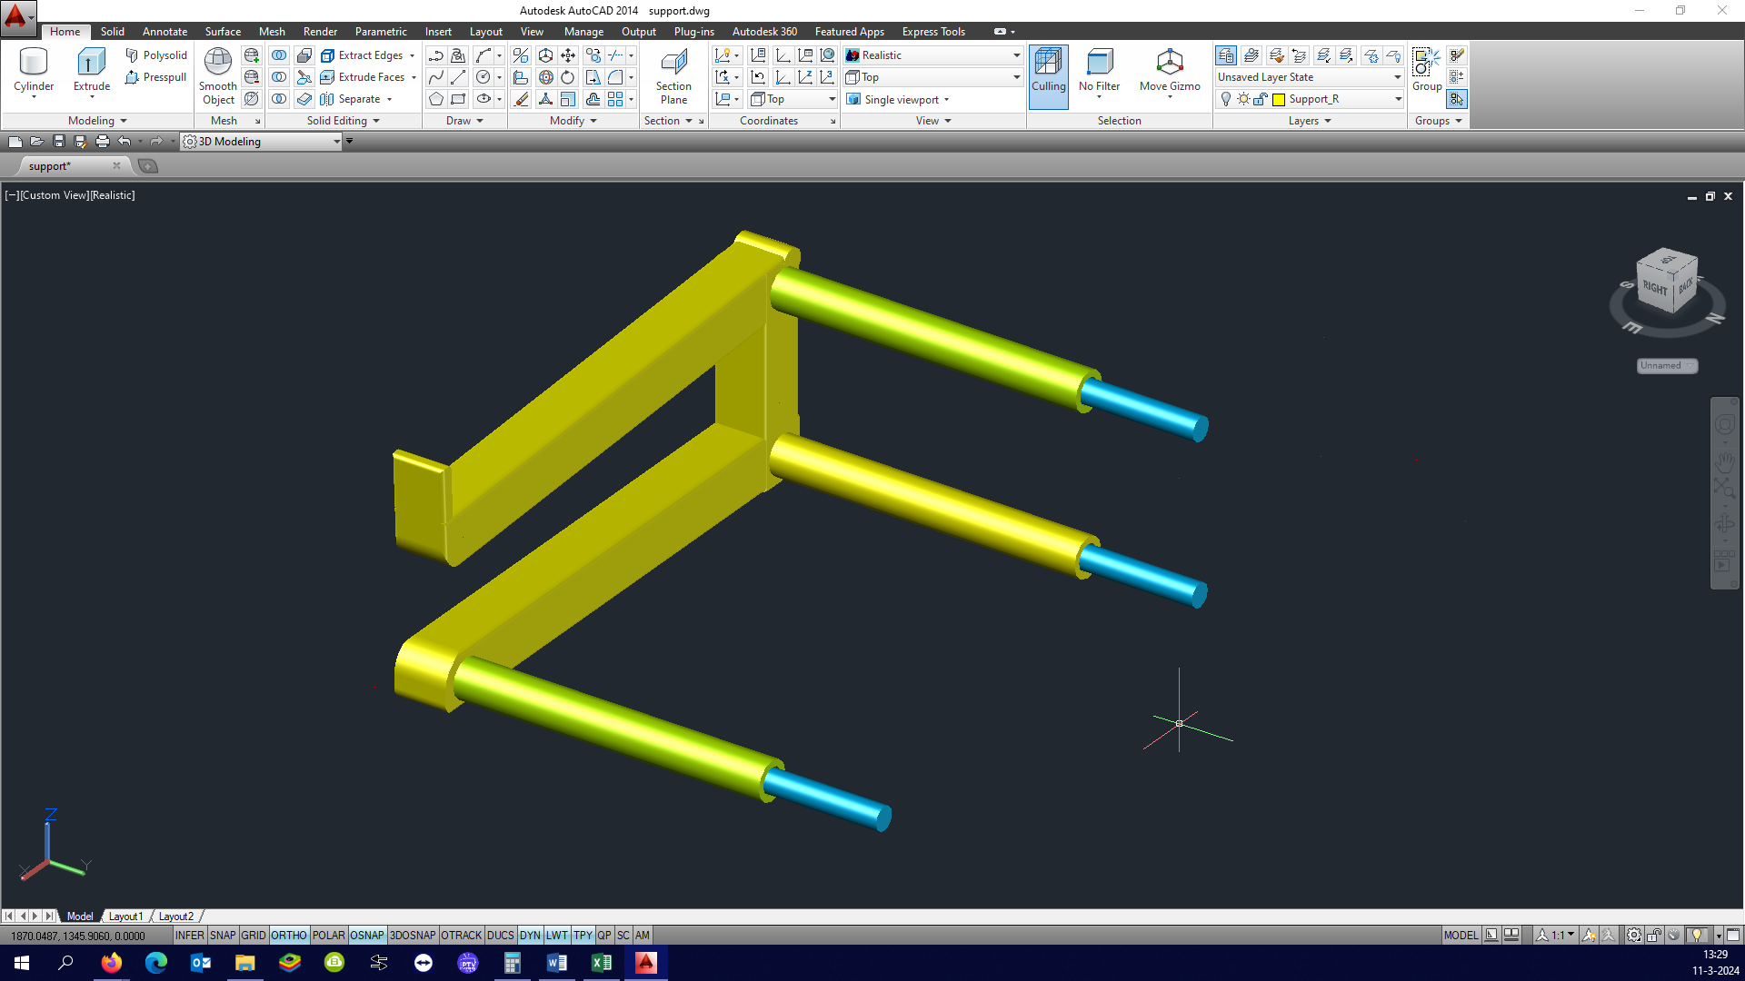Open the Layout1 tab
The height and width of the screenshot is (981, 1745).
click(125, 917)
